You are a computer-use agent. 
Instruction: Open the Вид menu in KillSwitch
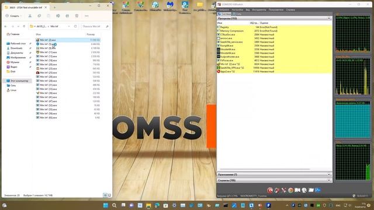coord(248,10)
